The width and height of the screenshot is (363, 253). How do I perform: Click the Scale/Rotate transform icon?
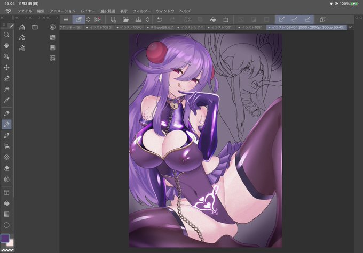click(226, 19)
